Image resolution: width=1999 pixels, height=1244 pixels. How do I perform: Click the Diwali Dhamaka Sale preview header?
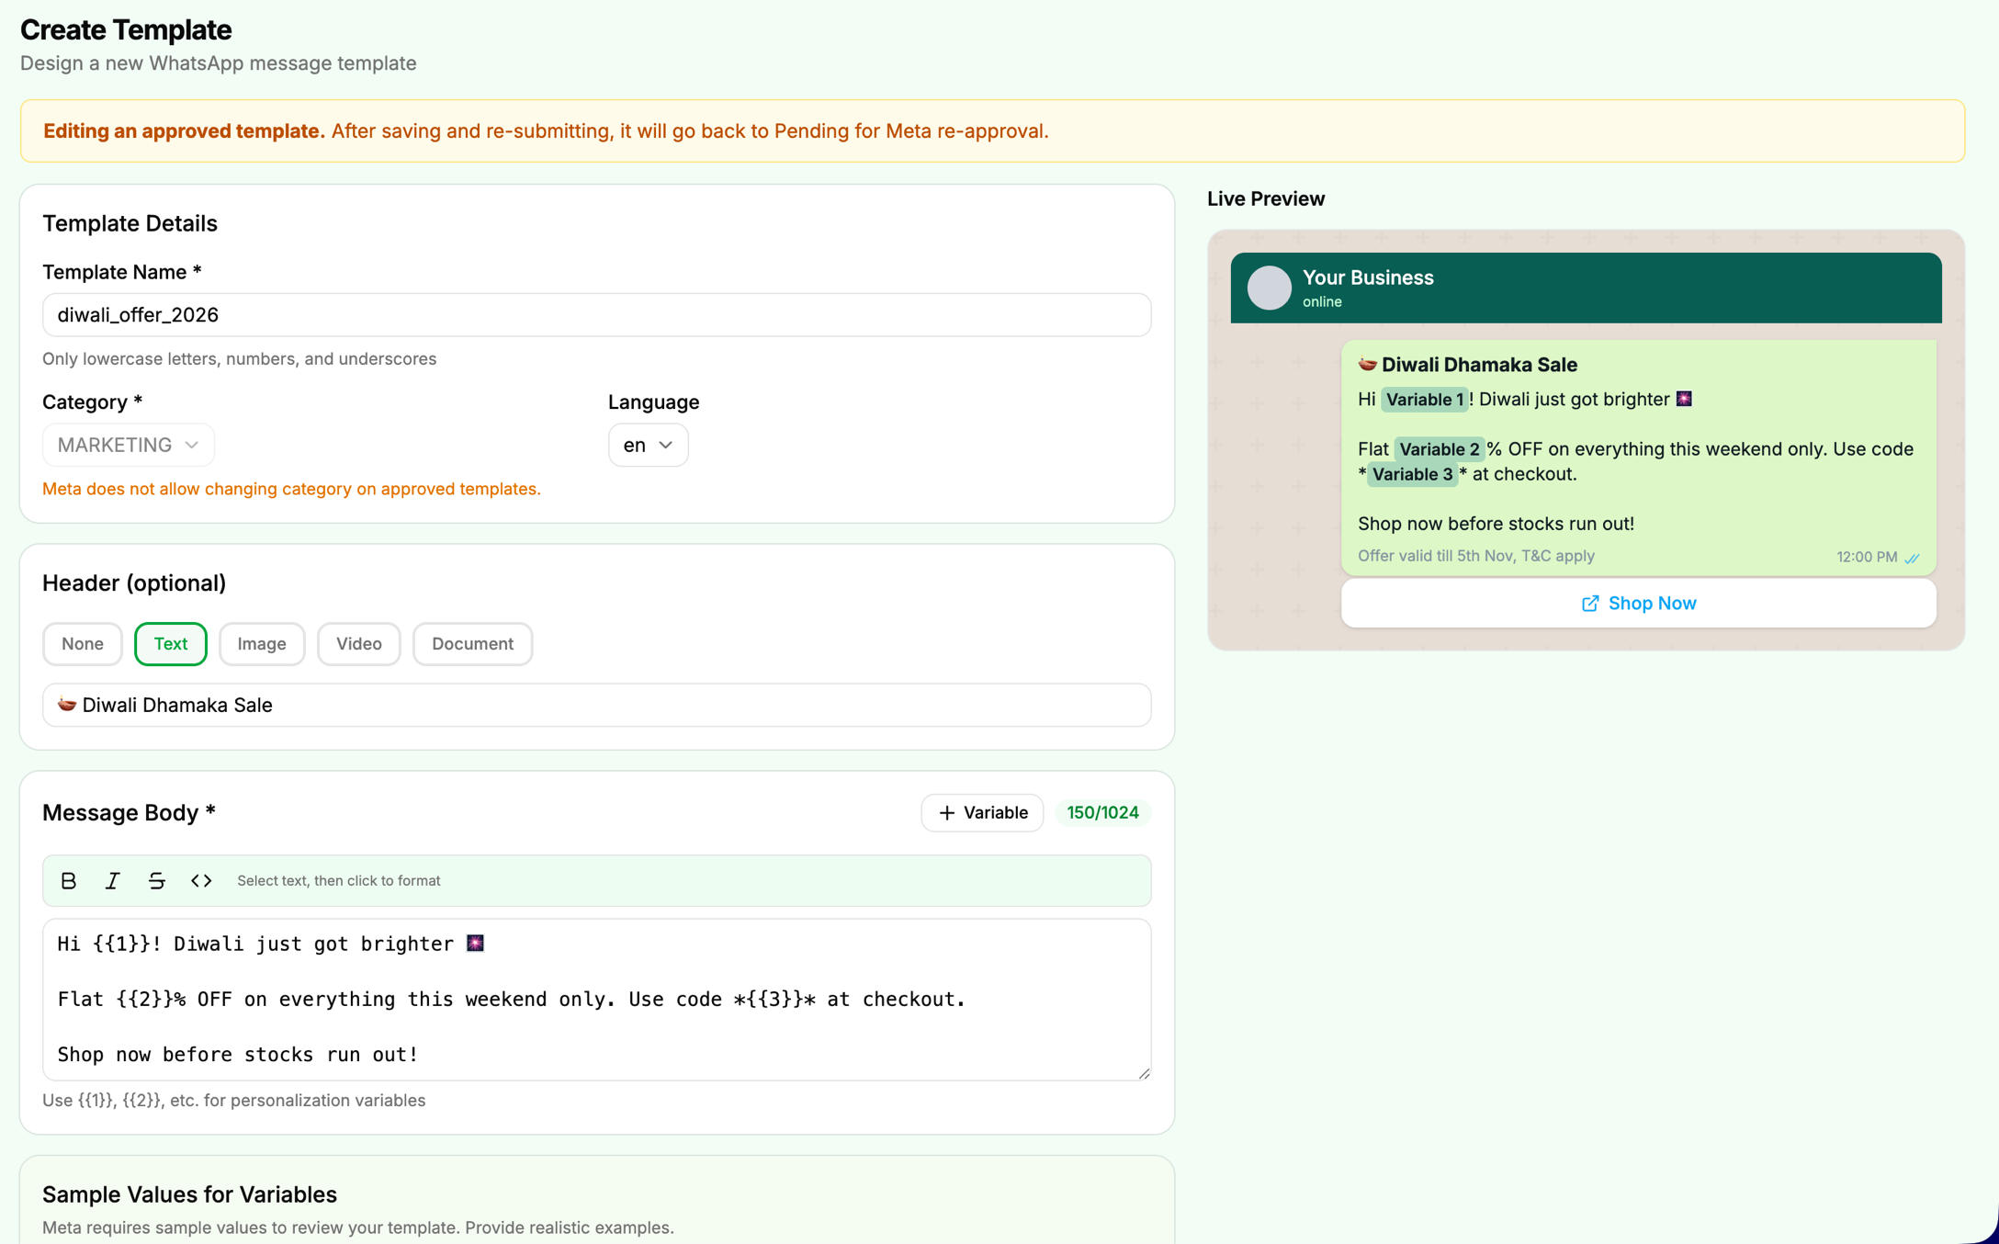[x=1468, y=365]
